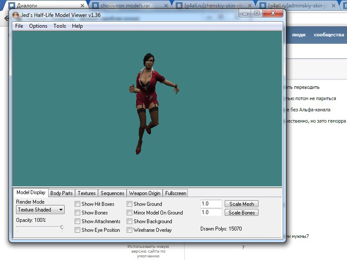The image size is (347, 260).
Task: Maximize the Model Viewer window
Action: [257, 13]
